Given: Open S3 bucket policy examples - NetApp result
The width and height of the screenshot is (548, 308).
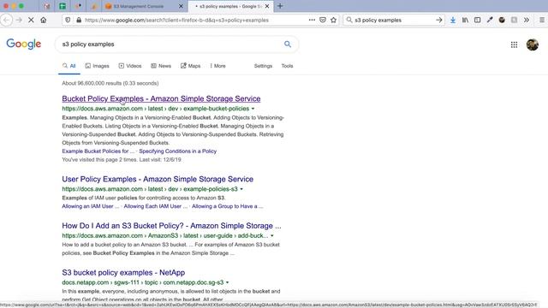Looking at the screenshot, I should 123,273.
